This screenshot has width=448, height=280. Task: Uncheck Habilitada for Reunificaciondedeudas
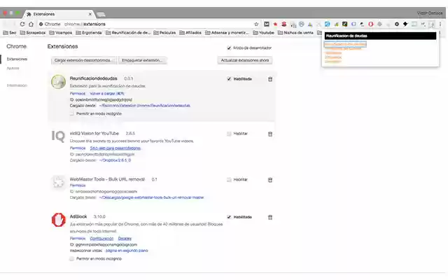(x=229, y=79)
